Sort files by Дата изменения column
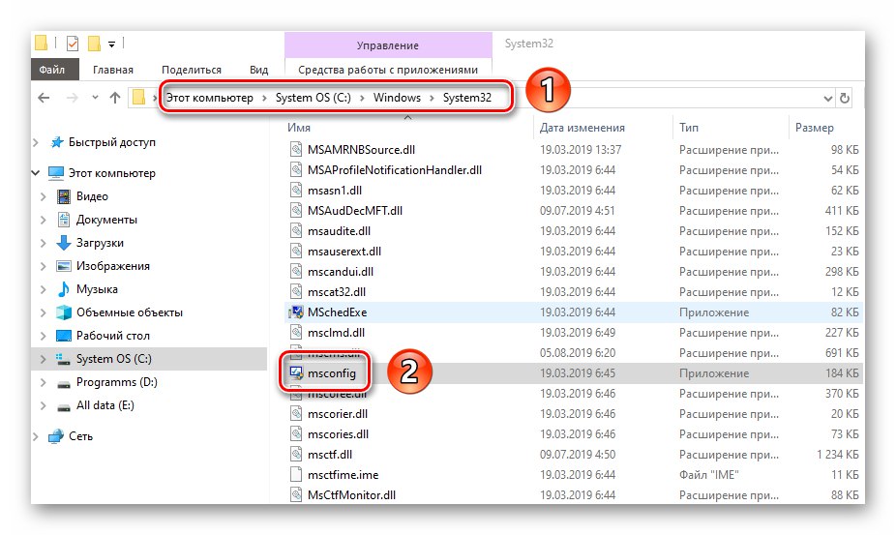The image size is (896, 535). (582, 128)
